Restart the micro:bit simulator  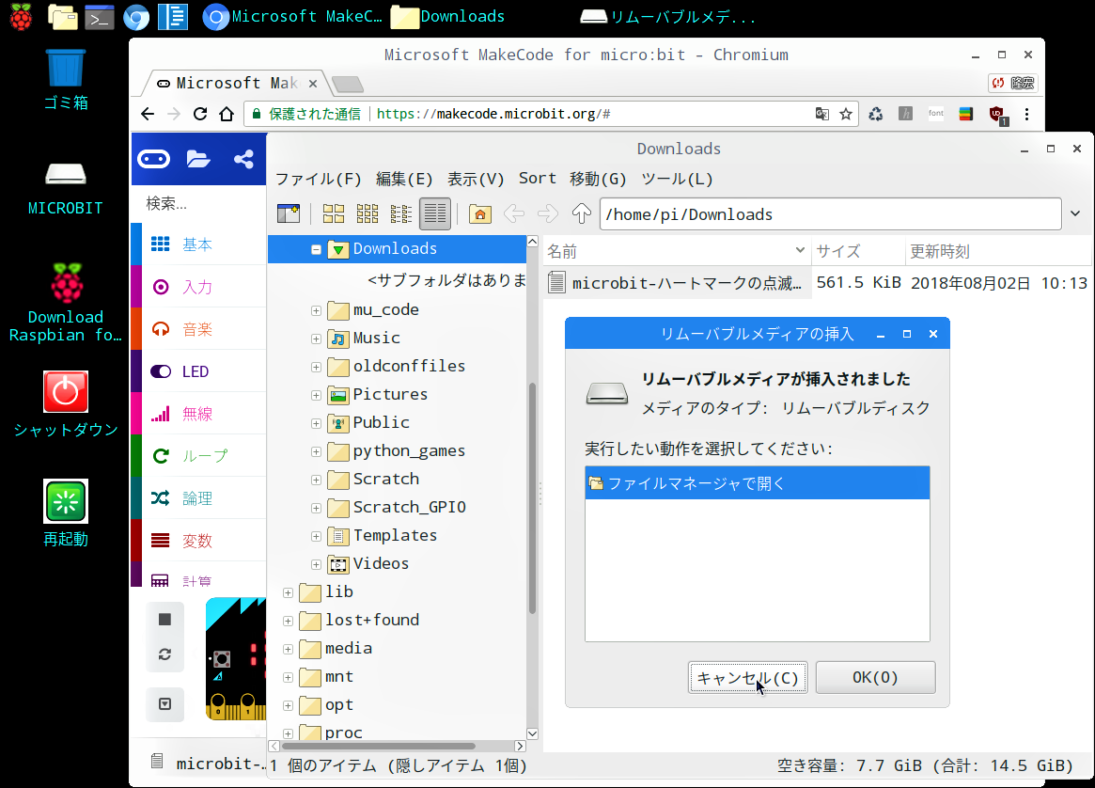pos(164,654)
